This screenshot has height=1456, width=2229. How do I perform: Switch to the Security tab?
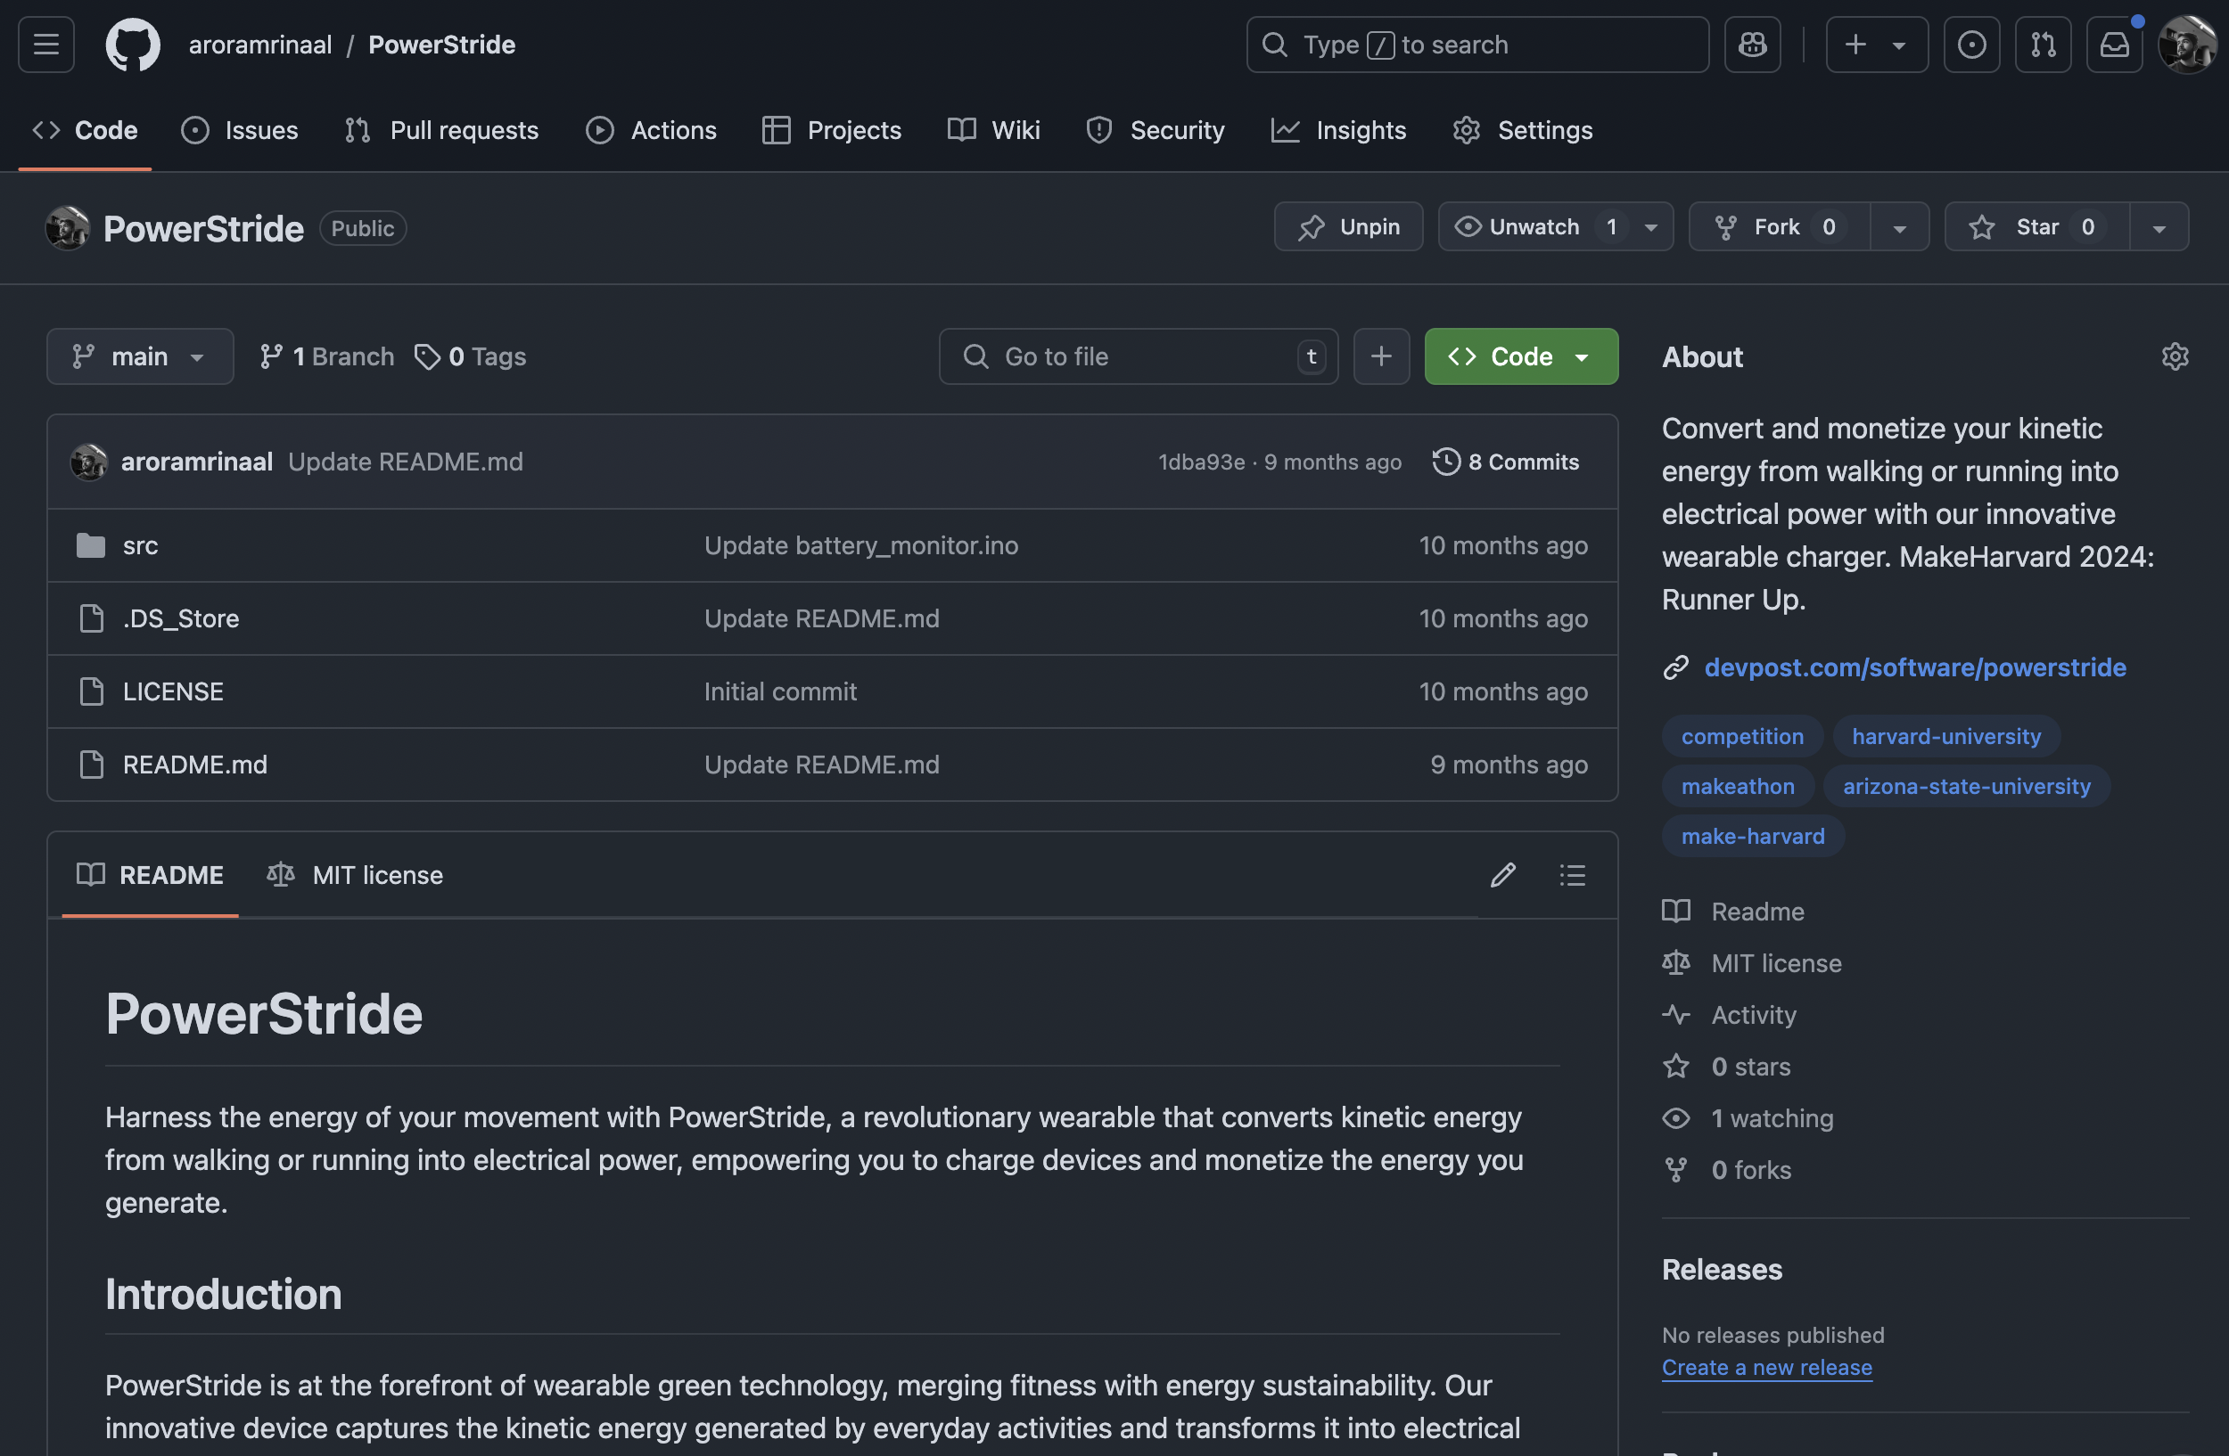(x=1156, y=130)
